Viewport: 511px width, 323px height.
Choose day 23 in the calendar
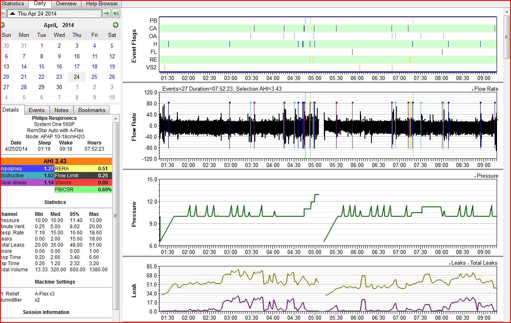click(x=59, y=77)
